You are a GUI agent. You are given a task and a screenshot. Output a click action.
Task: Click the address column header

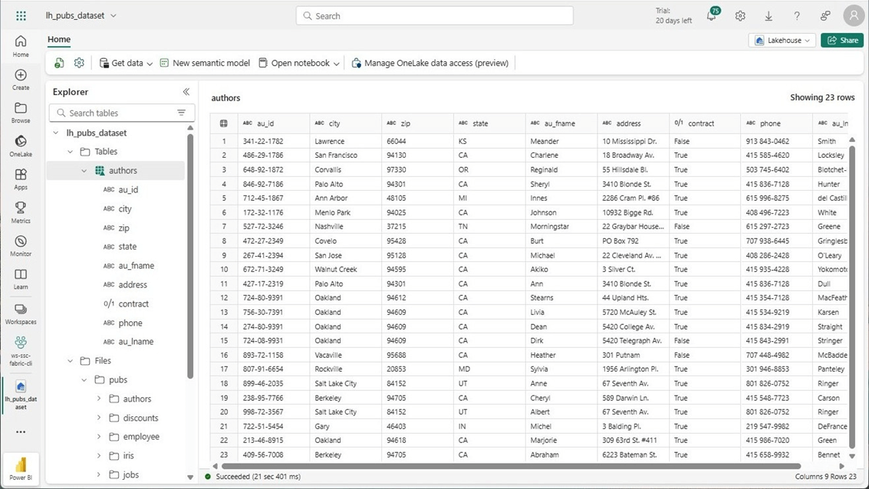click(x=633, y=123)
